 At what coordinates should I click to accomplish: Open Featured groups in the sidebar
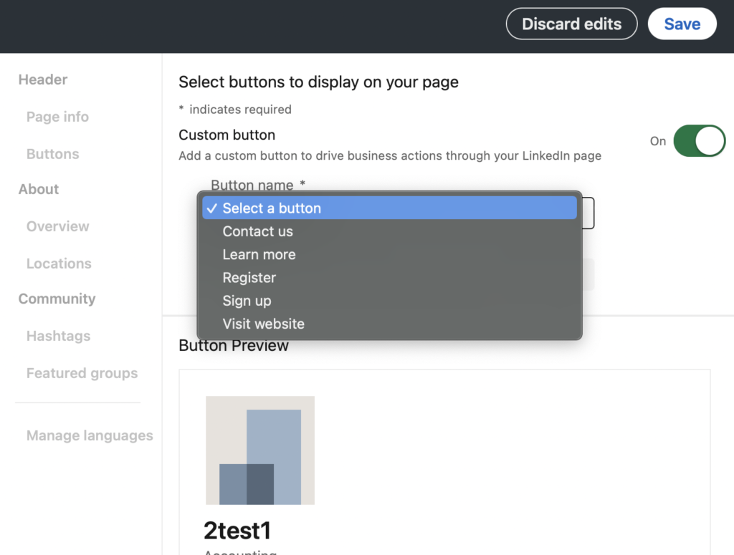coord(82,373)
